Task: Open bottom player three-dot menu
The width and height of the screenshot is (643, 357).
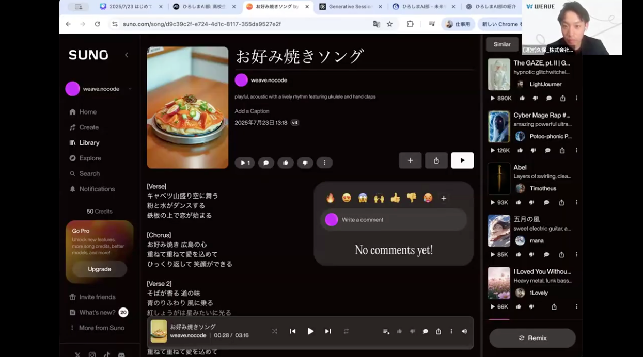Action: pos(451,331)
